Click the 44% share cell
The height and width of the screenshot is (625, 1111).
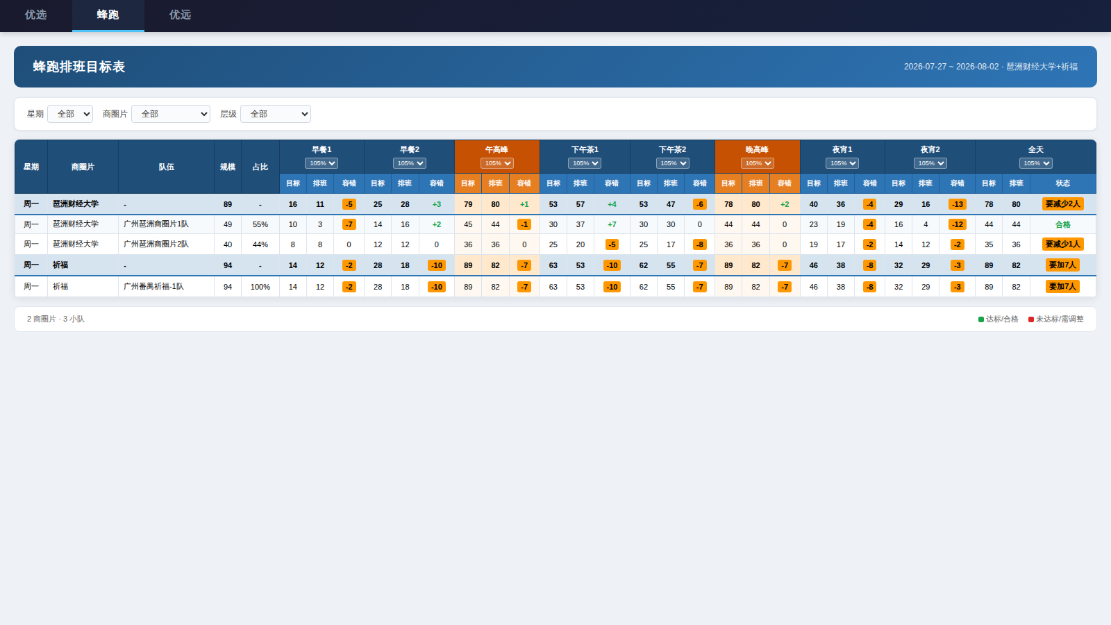260,244
